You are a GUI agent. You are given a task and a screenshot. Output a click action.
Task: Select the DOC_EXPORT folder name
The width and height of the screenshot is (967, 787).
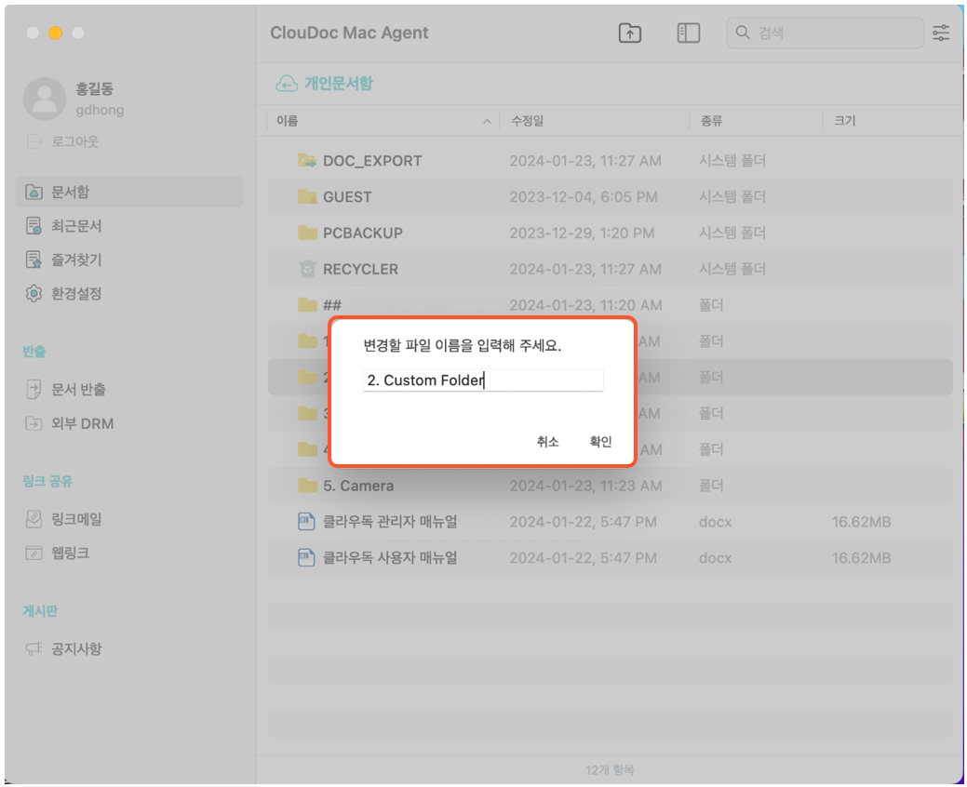coord(372,161)
